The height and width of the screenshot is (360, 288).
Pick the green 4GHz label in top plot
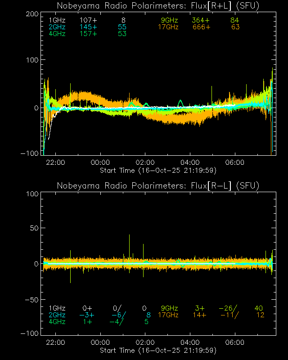57,34
